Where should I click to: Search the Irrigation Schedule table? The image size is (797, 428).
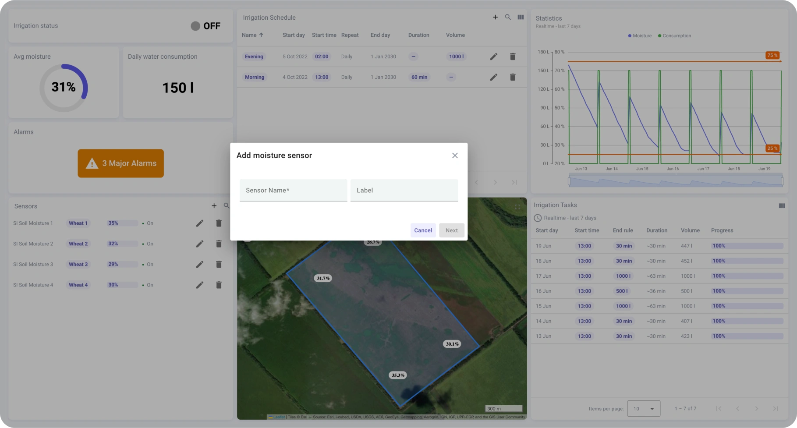coord(508,18)
